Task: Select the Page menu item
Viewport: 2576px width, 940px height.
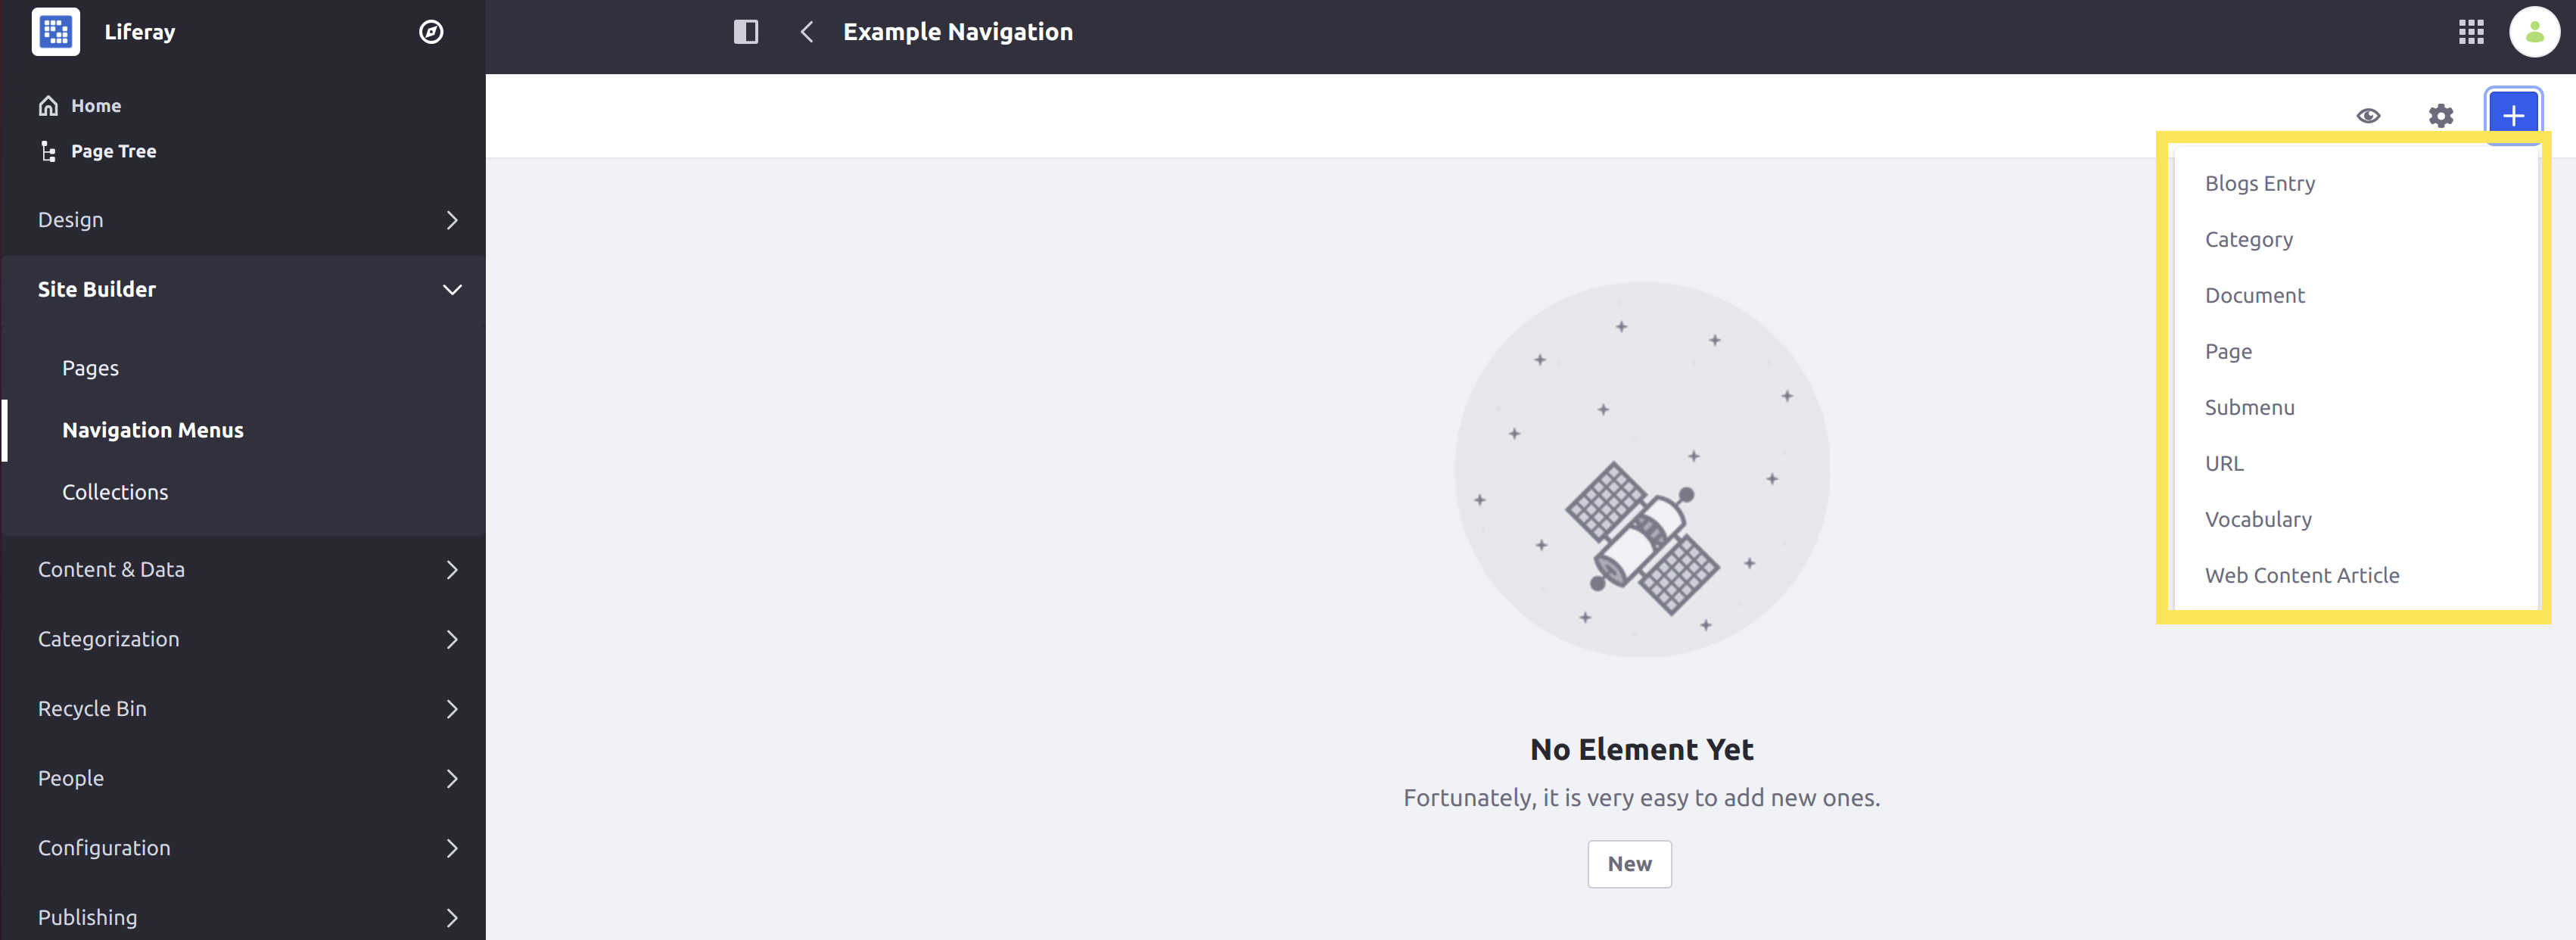Action: (x=2228, y=350)
